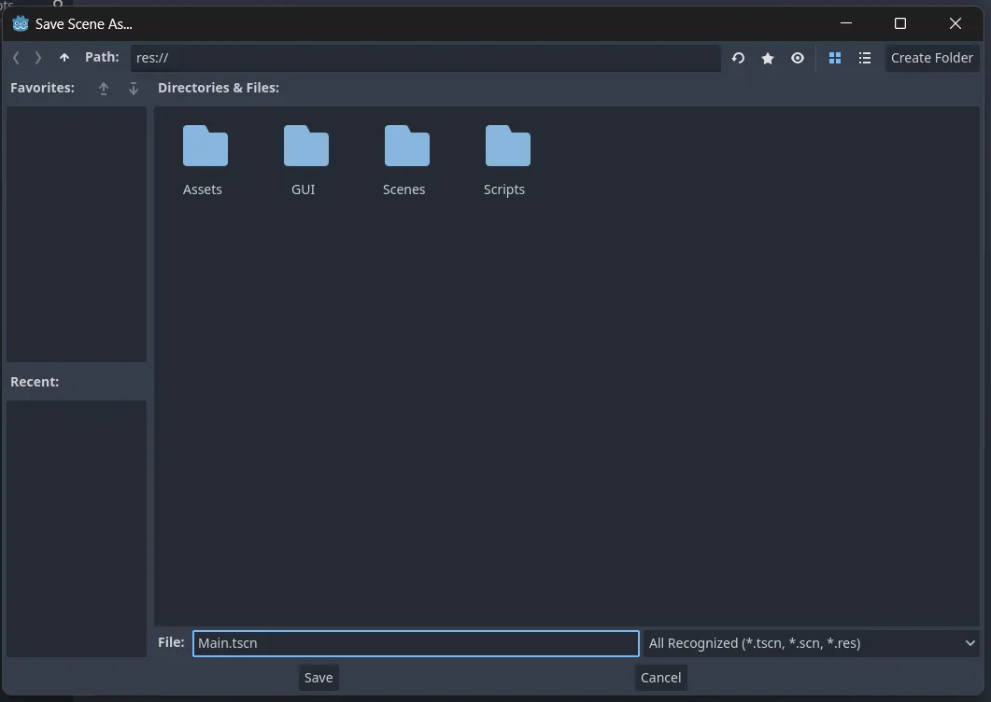This screenshot has height=702, width=991.
Task: Maximize the Save Scene As window
Action: coord(900,23)
